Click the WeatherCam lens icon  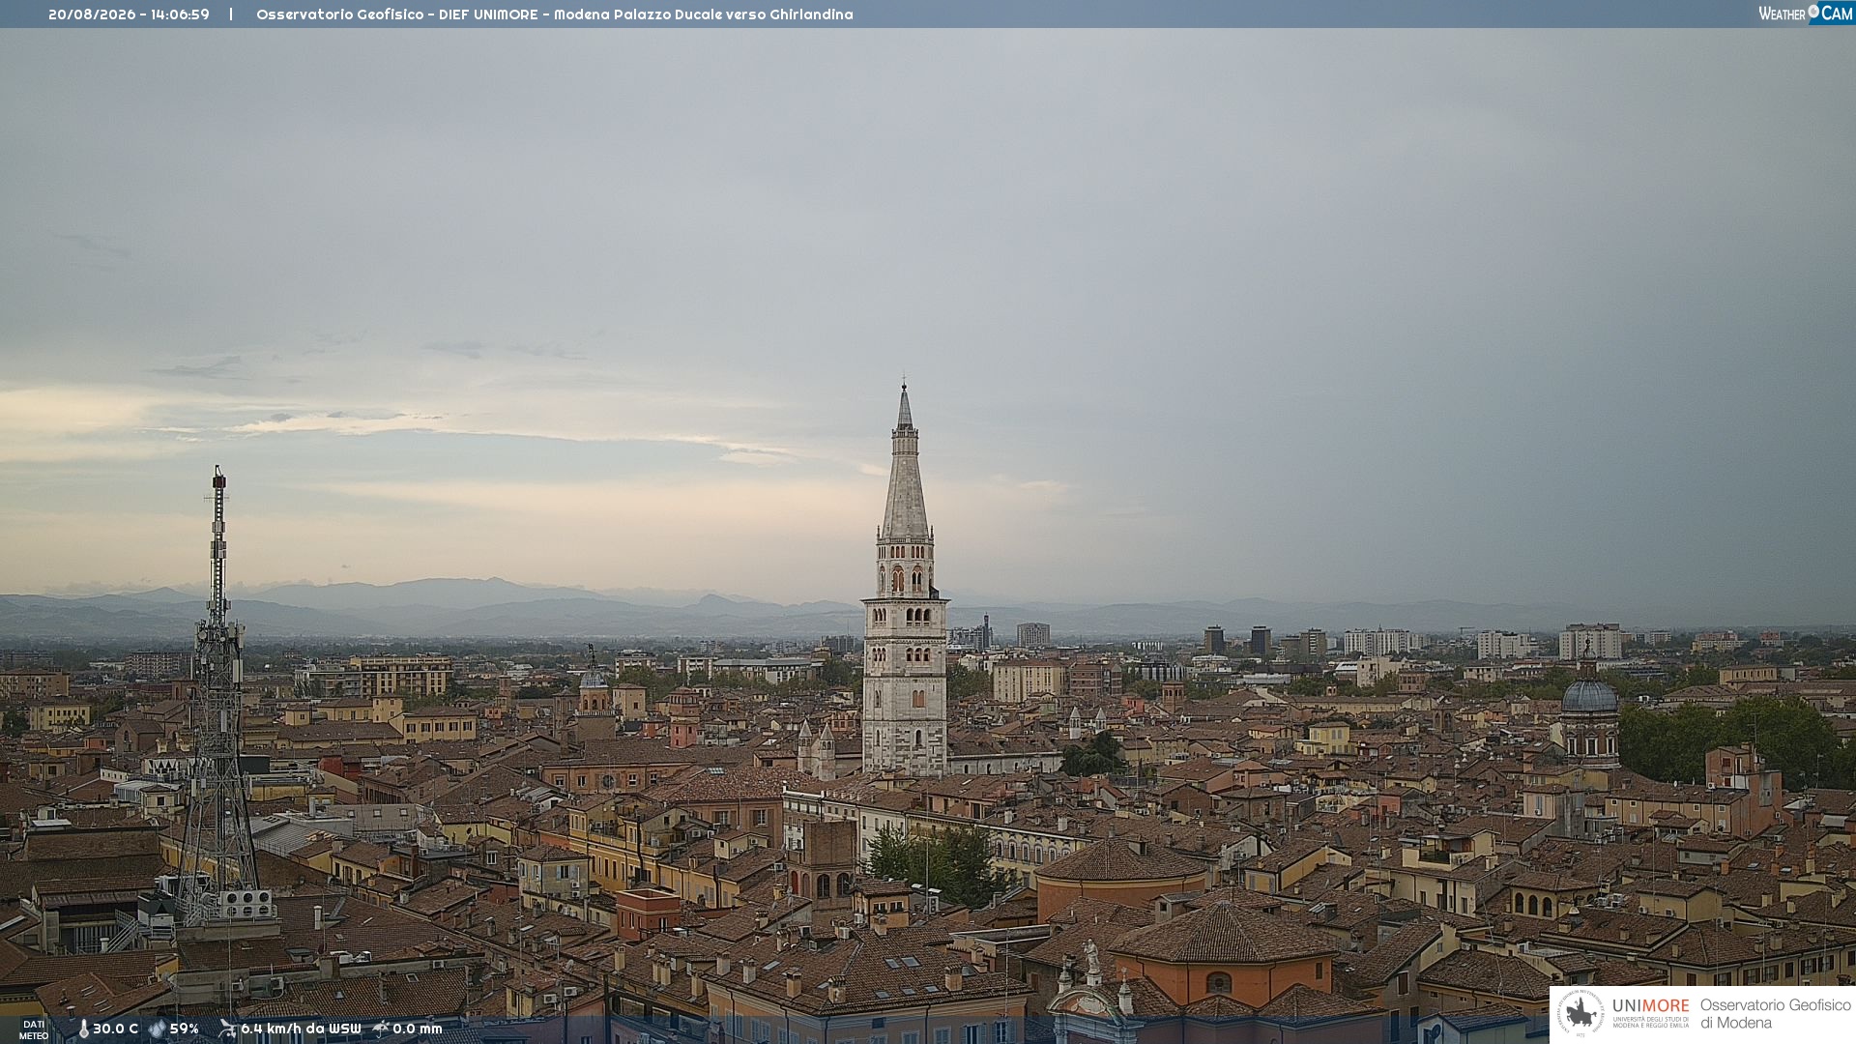click(1813, 12)
